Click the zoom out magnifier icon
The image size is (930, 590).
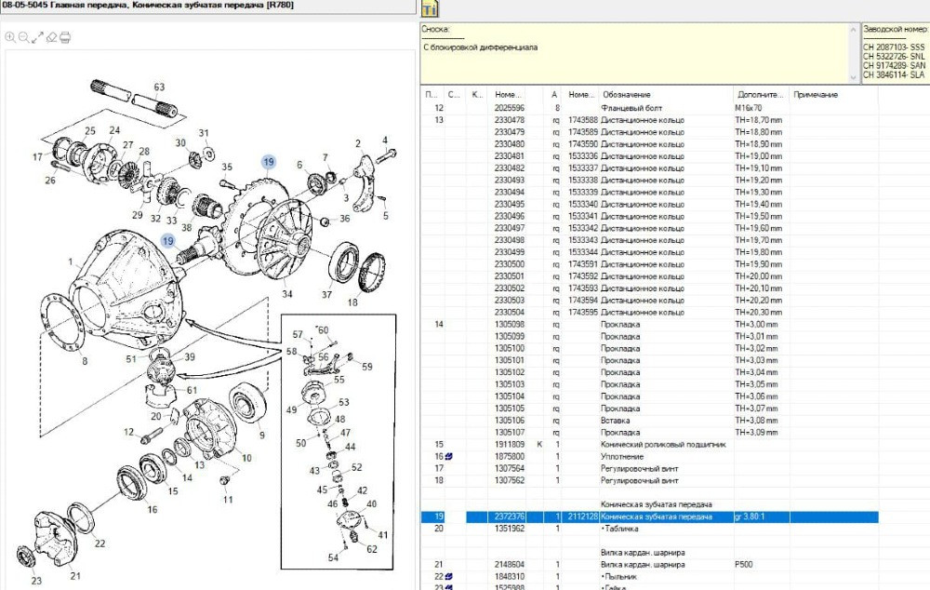coord(24,37)
